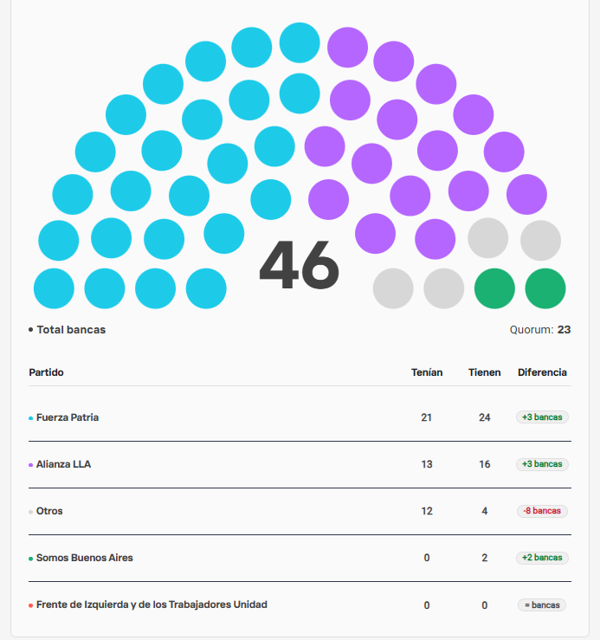Click the Total bancas legend label
This screenshot has height=640, width=600.
(x=71, y=330)
